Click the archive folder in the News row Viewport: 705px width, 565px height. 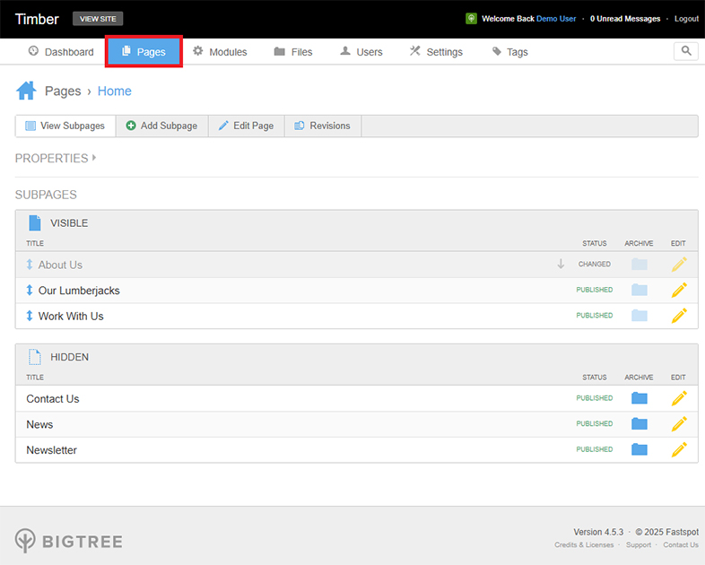click(x=639, y=424)
